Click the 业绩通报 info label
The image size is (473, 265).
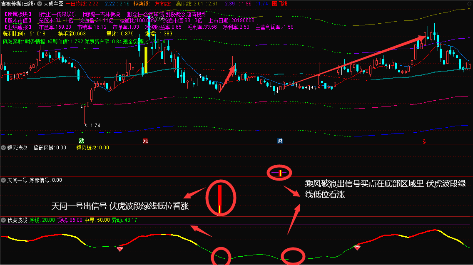coord(17,27)
